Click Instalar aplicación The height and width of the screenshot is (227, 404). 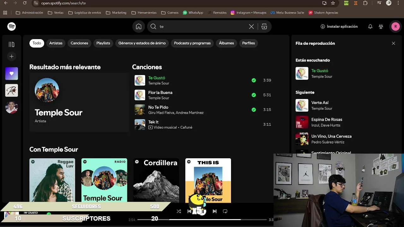(x=339, y=26)
